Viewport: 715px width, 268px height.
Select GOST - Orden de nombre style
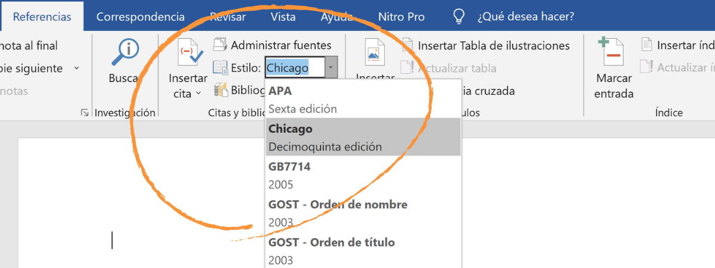point(363,213)
